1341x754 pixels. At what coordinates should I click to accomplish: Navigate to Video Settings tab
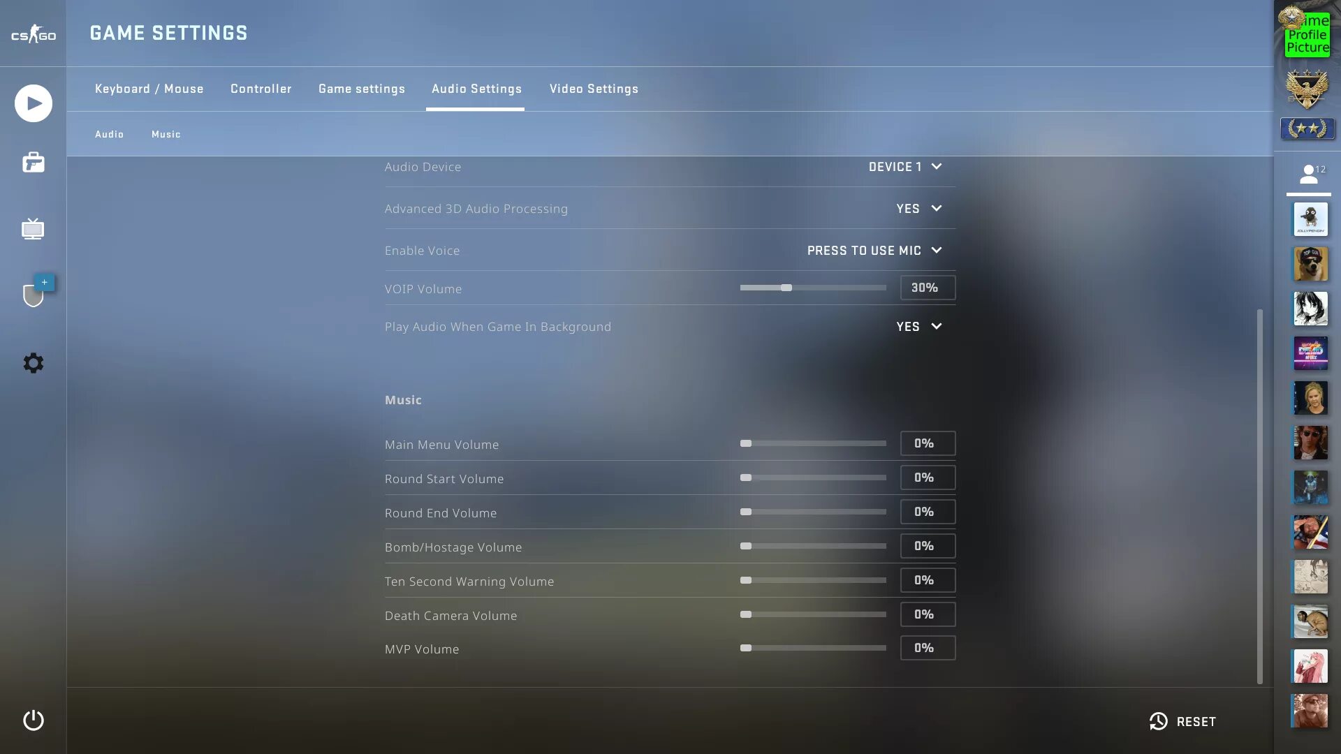pos(594,89)
